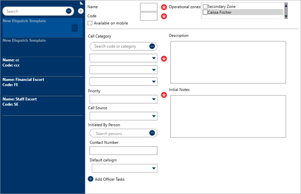Collapse sidebar using top corner triangle icon
301x194 pixels.
tap(82, 3)
